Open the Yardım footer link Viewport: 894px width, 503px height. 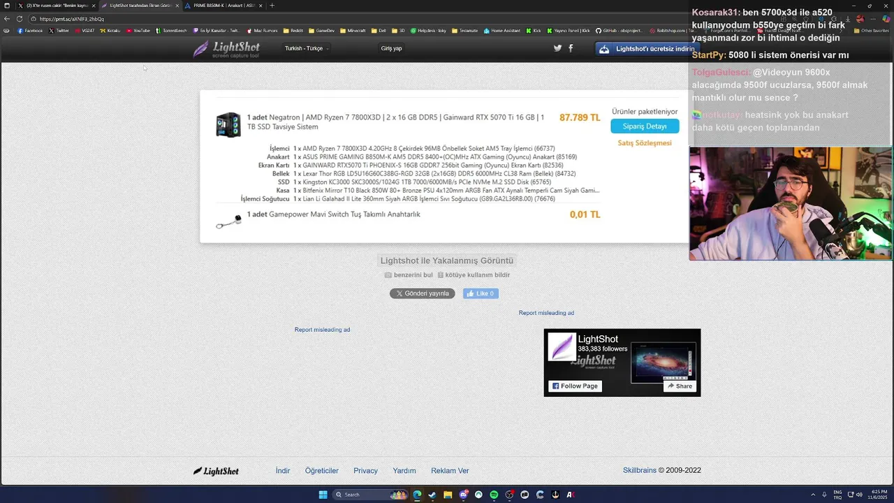[x=404, y=471]
